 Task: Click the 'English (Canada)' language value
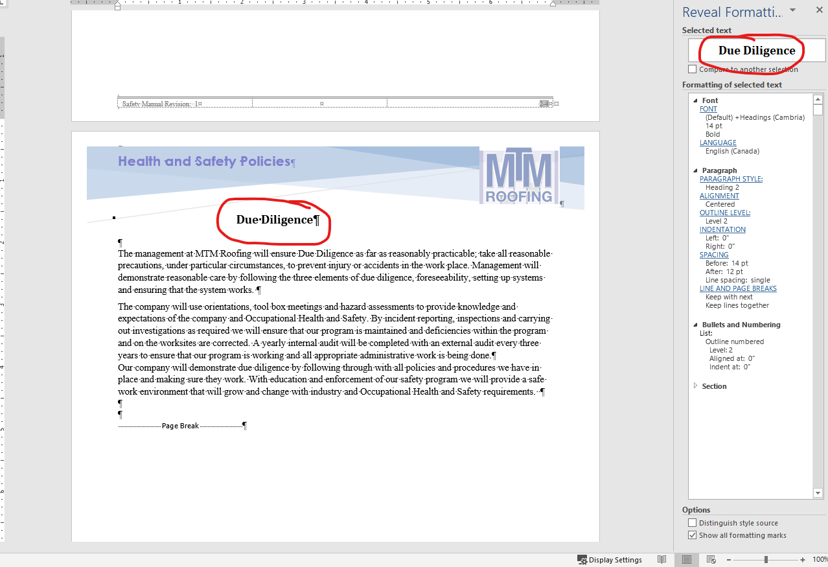pos(732,151)
